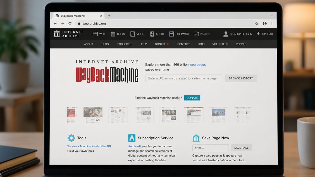This screenshot has width=315, height=177.
Task: Click the Log In link
Action: point(248,34)
